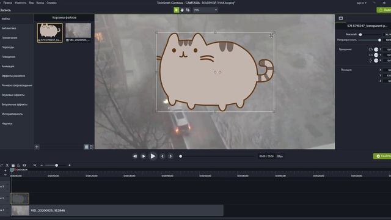Click the scale value input field
391x220 pixels.
pyautogui.click(x=387, y=34)
